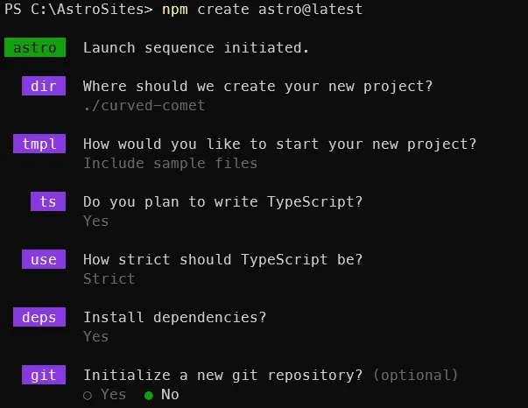528x408 pixels.
Task: Click the empty circle beside Yes
Action: point(88,396)
